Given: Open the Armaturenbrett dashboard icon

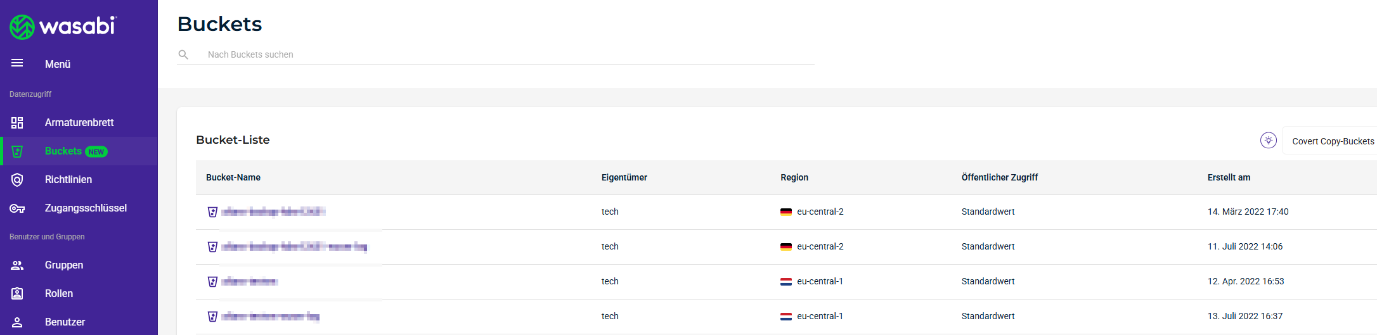Looking at the screenshot, I should [x=17, y=122].
